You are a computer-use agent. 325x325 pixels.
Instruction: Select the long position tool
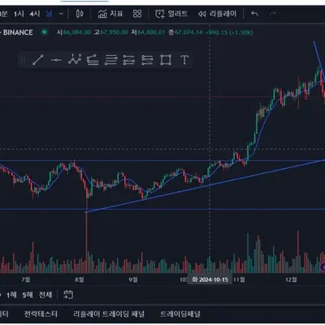(129, 59)
